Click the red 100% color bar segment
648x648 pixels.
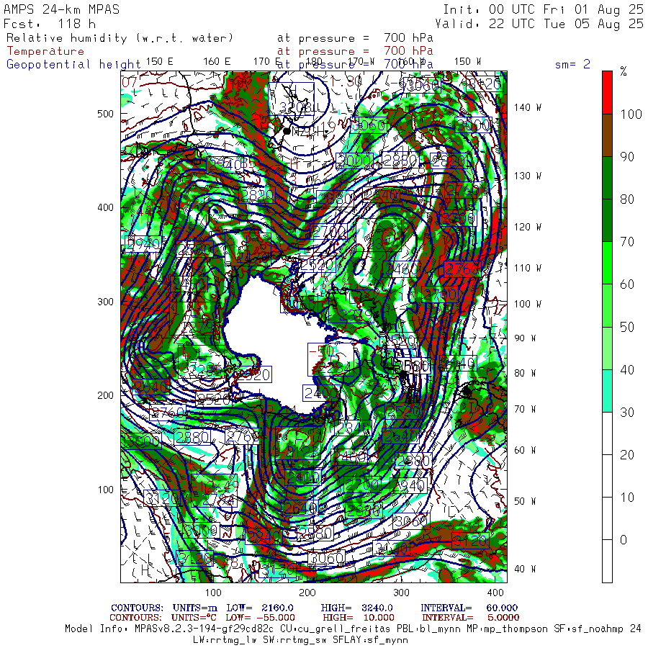[x=607, y=93]
